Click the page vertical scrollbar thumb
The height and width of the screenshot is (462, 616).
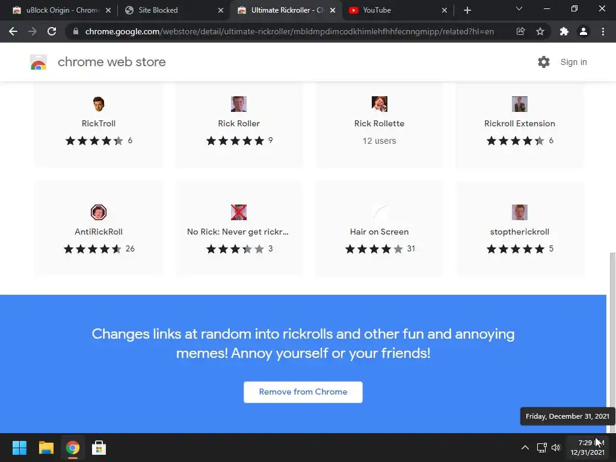612,342
